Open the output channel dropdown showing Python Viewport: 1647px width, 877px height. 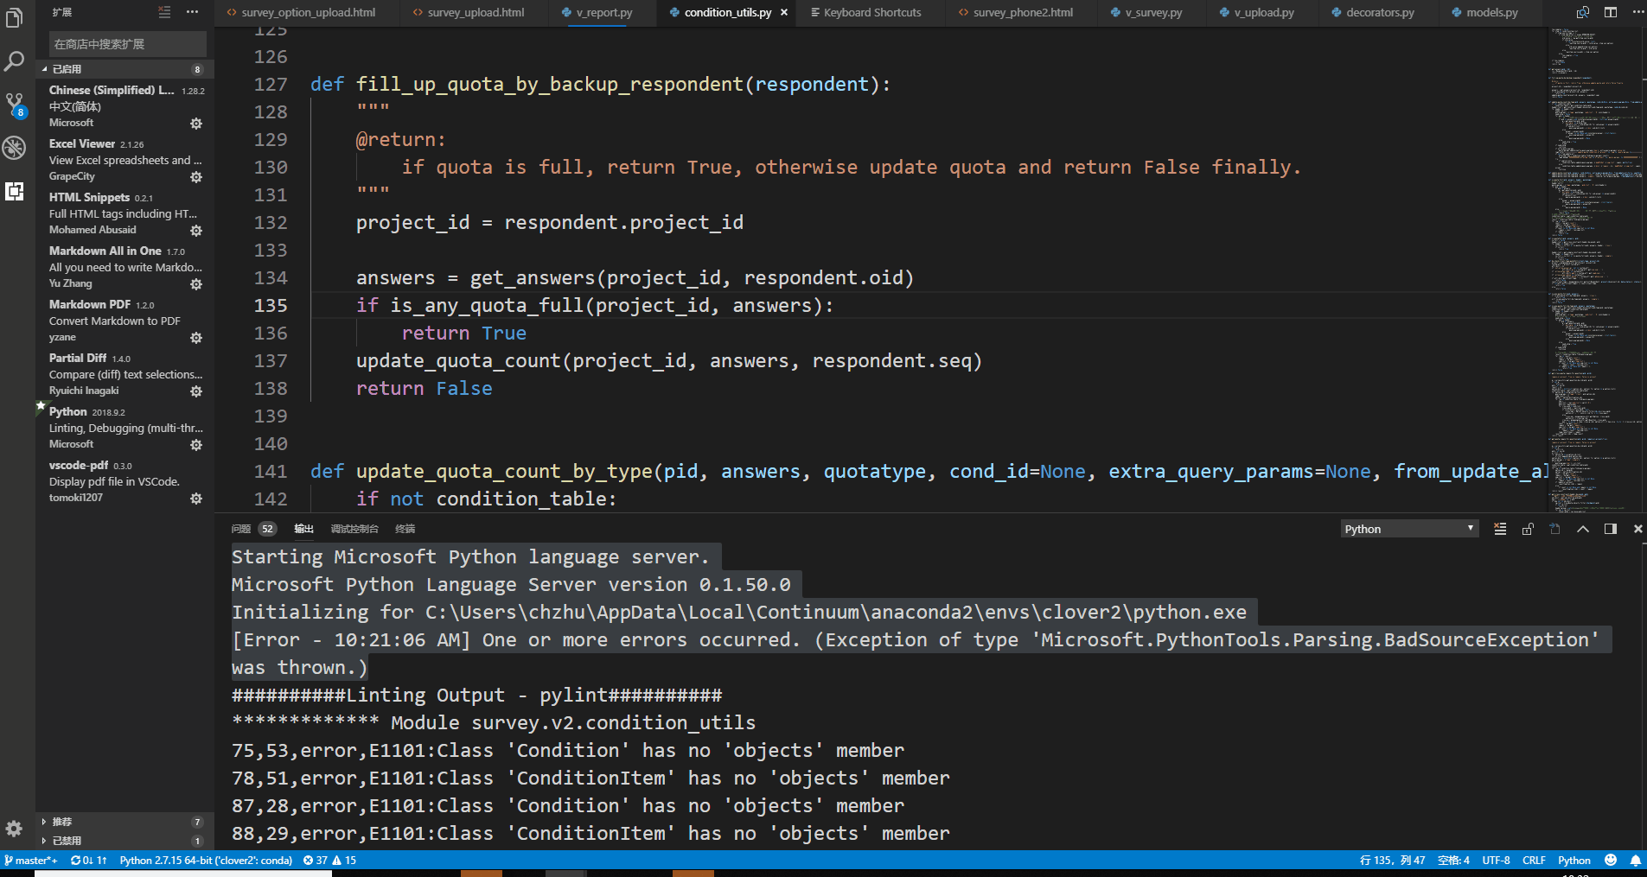click(x=1408, y=528)
